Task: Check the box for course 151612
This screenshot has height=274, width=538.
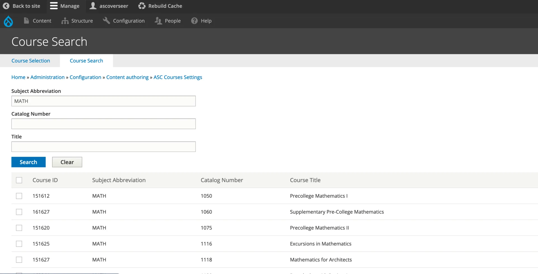Action: tap(19, 196)
